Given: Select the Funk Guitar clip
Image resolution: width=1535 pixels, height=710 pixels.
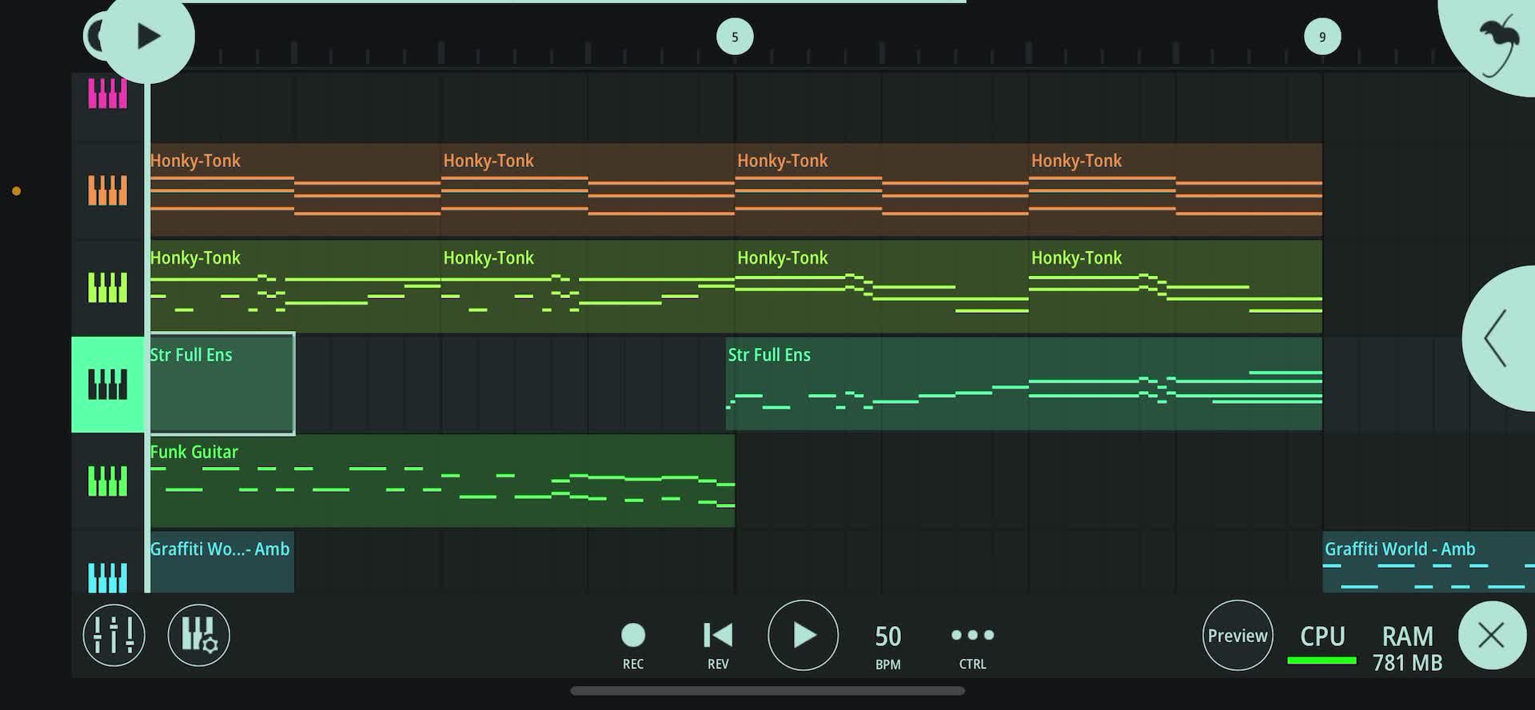Looking at the screenshot, I should click(x=442, y=481).
